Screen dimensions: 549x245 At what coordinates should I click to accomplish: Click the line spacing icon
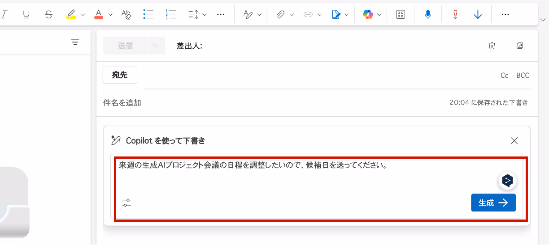coord(193,14)
